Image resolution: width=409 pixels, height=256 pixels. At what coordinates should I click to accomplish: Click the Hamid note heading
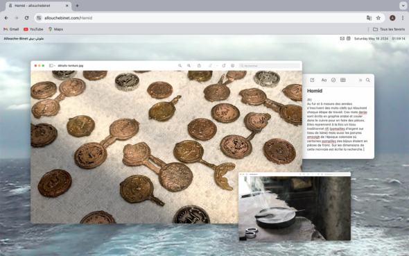click(315, 91)
